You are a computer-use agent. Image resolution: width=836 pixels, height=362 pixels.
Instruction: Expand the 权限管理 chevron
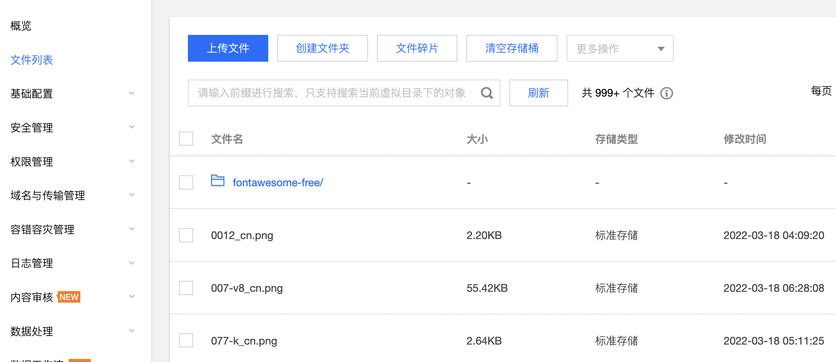coord(131,162)
